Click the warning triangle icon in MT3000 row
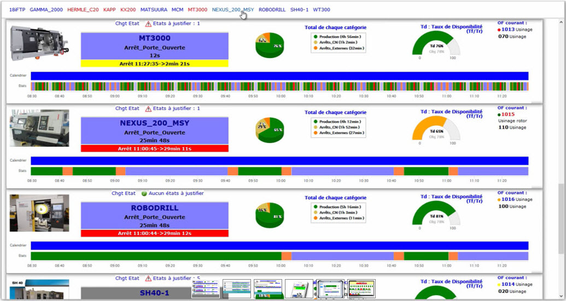 click(x=148, y=24)
